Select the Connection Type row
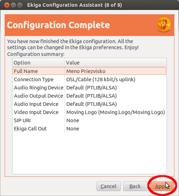 pyautogui.click(x=89, y=79)
